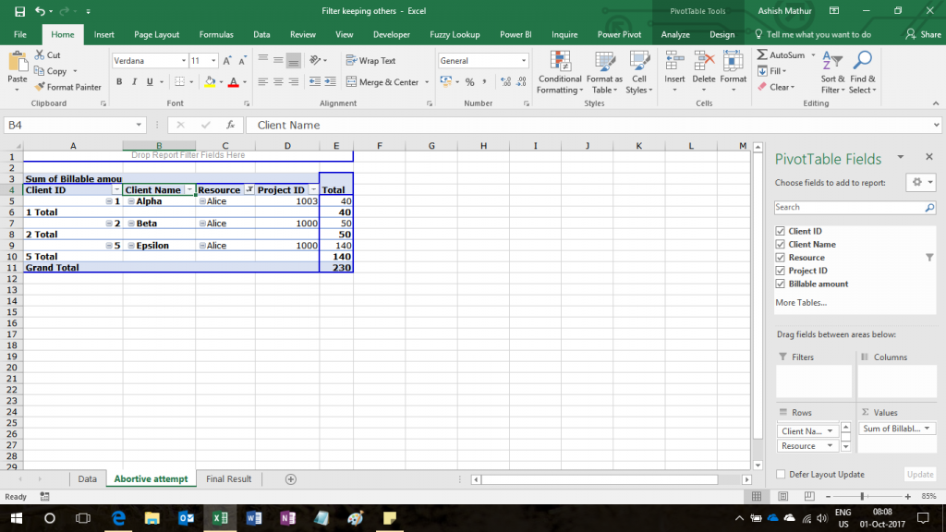
Task: Open the Insert ribbon tab
Action: click(x=103, y=34)
